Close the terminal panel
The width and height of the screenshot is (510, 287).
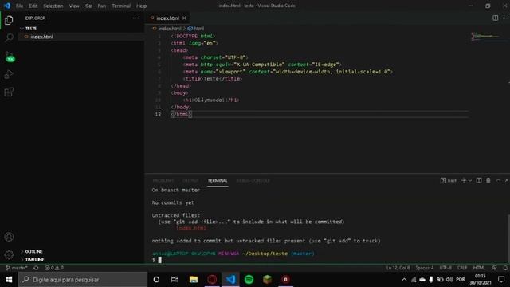coord(507,180)
